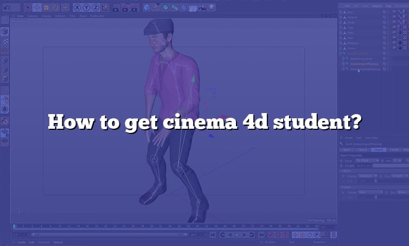Open the Edit Render Settings icon

135,8
